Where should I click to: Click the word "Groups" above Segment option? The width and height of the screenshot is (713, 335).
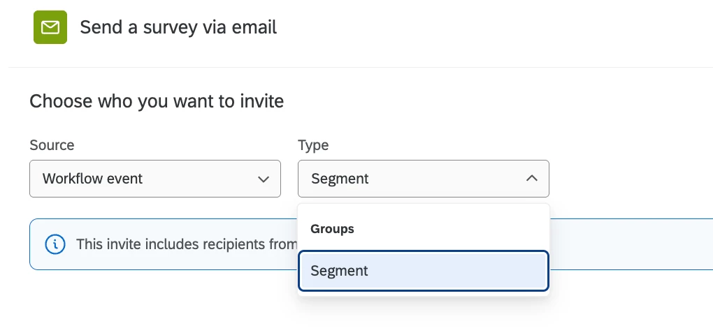332,229
